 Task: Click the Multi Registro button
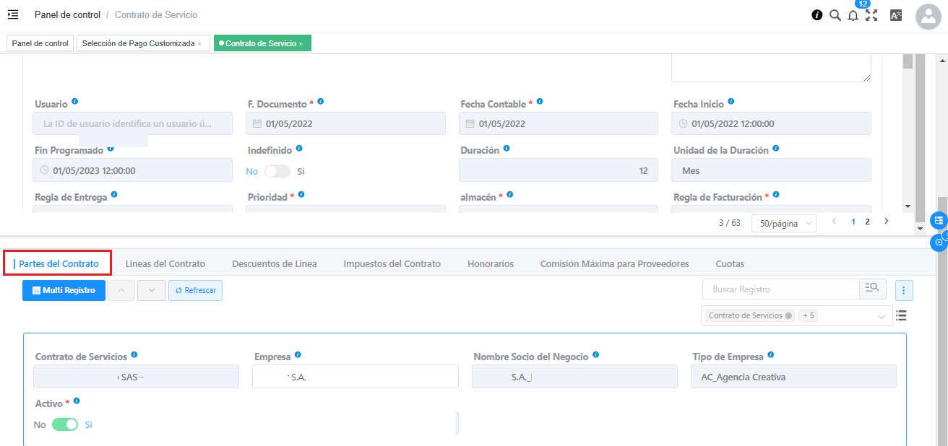[64, 290]
